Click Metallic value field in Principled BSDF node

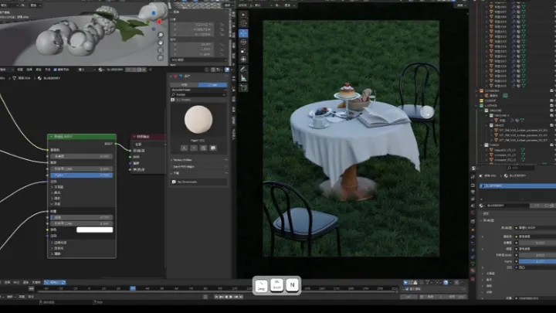coord(82,156)
